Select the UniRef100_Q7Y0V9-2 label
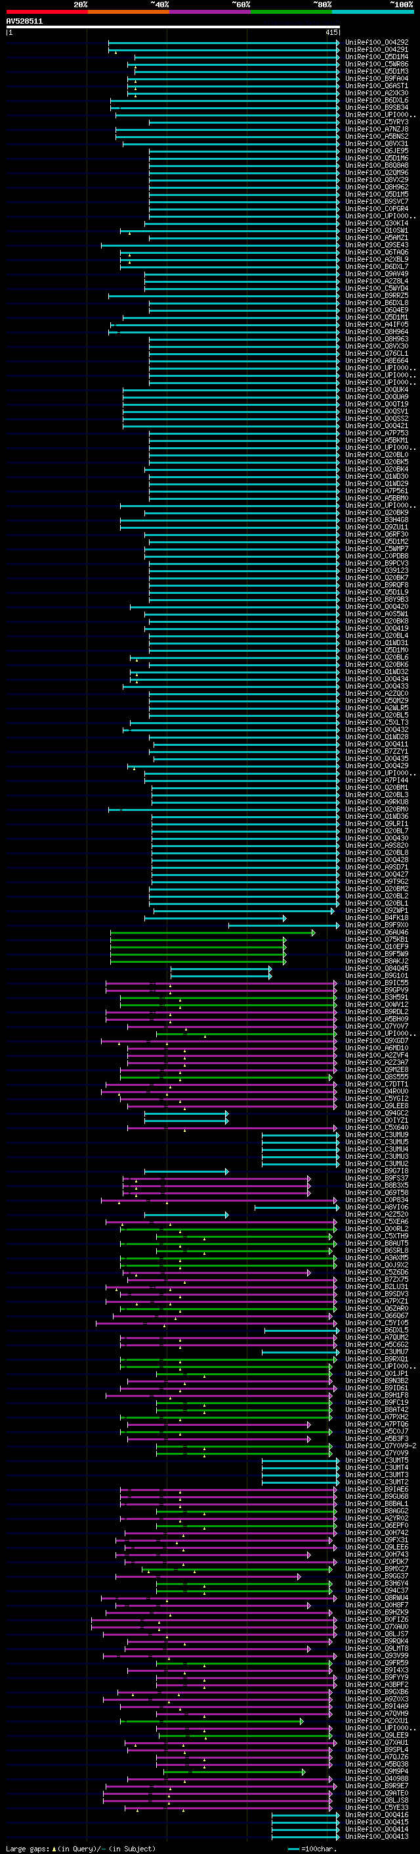This screenshot has width=420, height=1854. click(381, 1446)
